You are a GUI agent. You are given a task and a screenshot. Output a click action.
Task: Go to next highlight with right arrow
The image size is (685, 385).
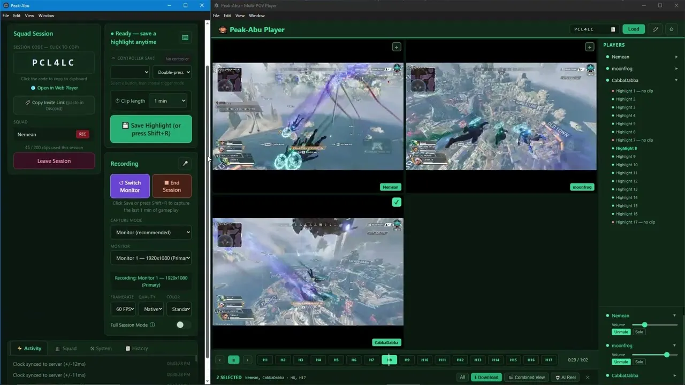[247, 360]
